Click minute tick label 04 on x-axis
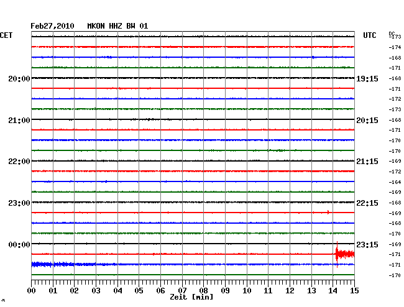Image resolution: width=404 pixels, height=307 pixels. click(117, 291)
